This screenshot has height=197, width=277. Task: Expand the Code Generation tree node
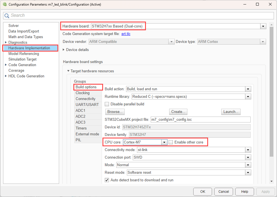(x=6, y=65)
